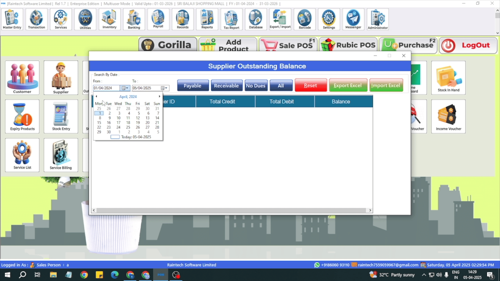Filter suppliers by Payable
Viewport: 500px width, 281px height.
pos(193,86)
